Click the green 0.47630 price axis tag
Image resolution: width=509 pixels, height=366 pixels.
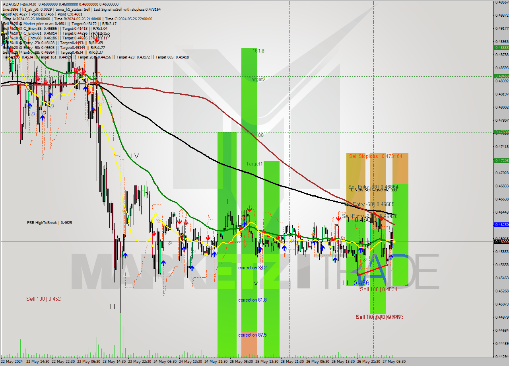coord(501,132)
